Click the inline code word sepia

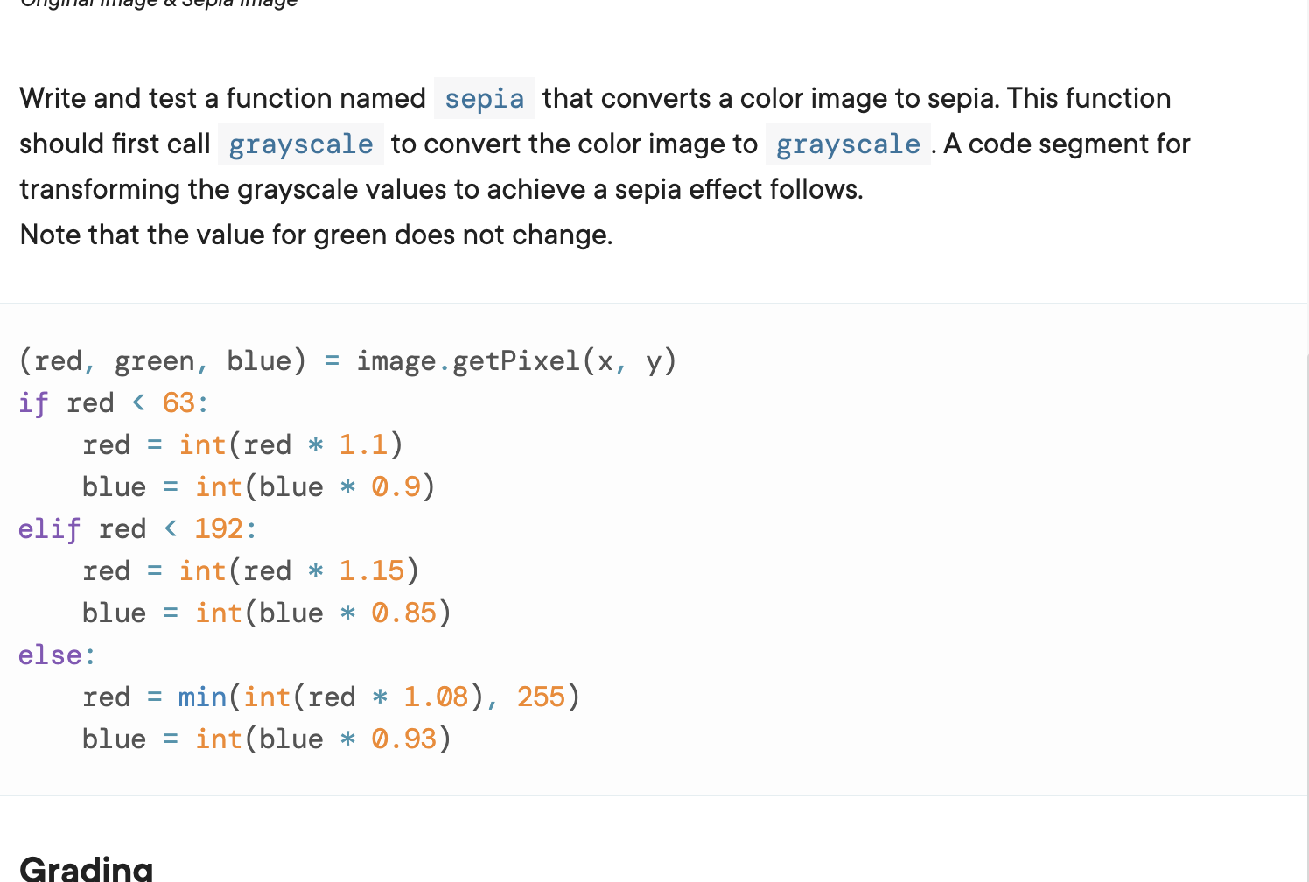tap(484, 99)
